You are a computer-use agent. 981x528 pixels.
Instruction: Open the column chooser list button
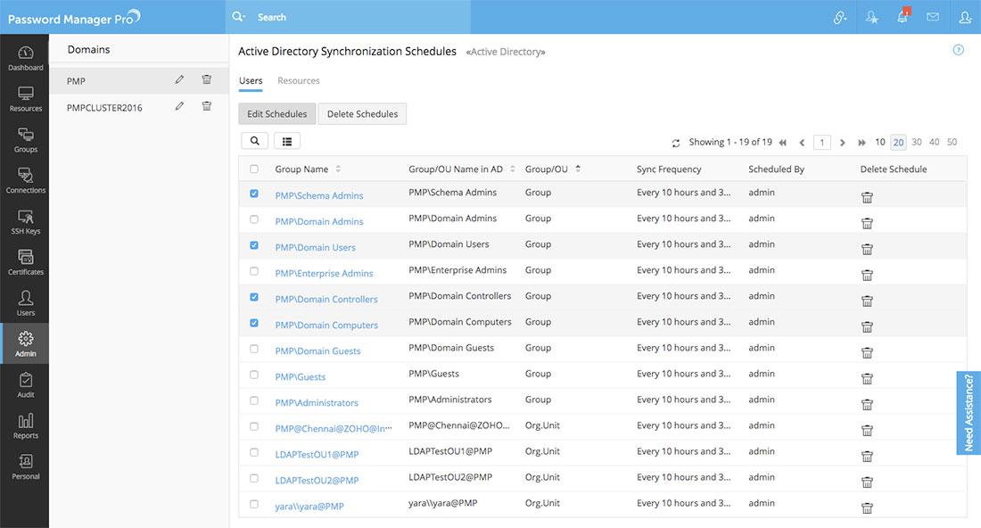[x=287, y=141]
